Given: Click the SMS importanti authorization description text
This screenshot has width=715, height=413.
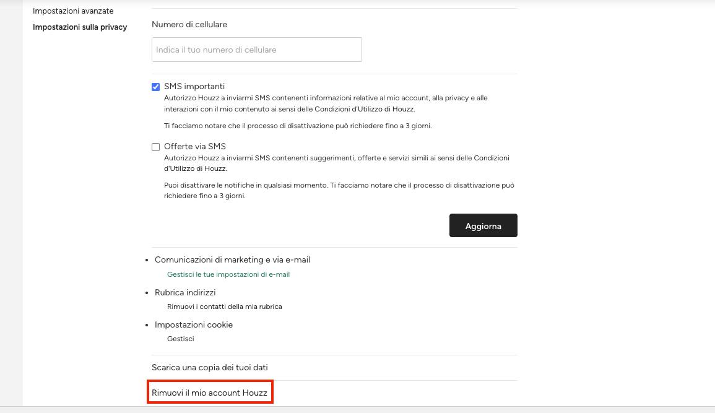Looking at the screenshot, I should click(x=326, y=103).
